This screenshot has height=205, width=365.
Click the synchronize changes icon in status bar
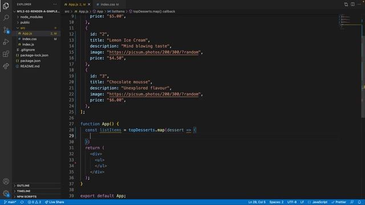pos(22,202)
